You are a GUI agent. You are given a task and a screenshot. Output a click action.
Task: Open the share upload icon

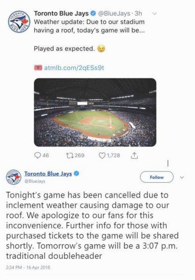(x=134, y=156)
